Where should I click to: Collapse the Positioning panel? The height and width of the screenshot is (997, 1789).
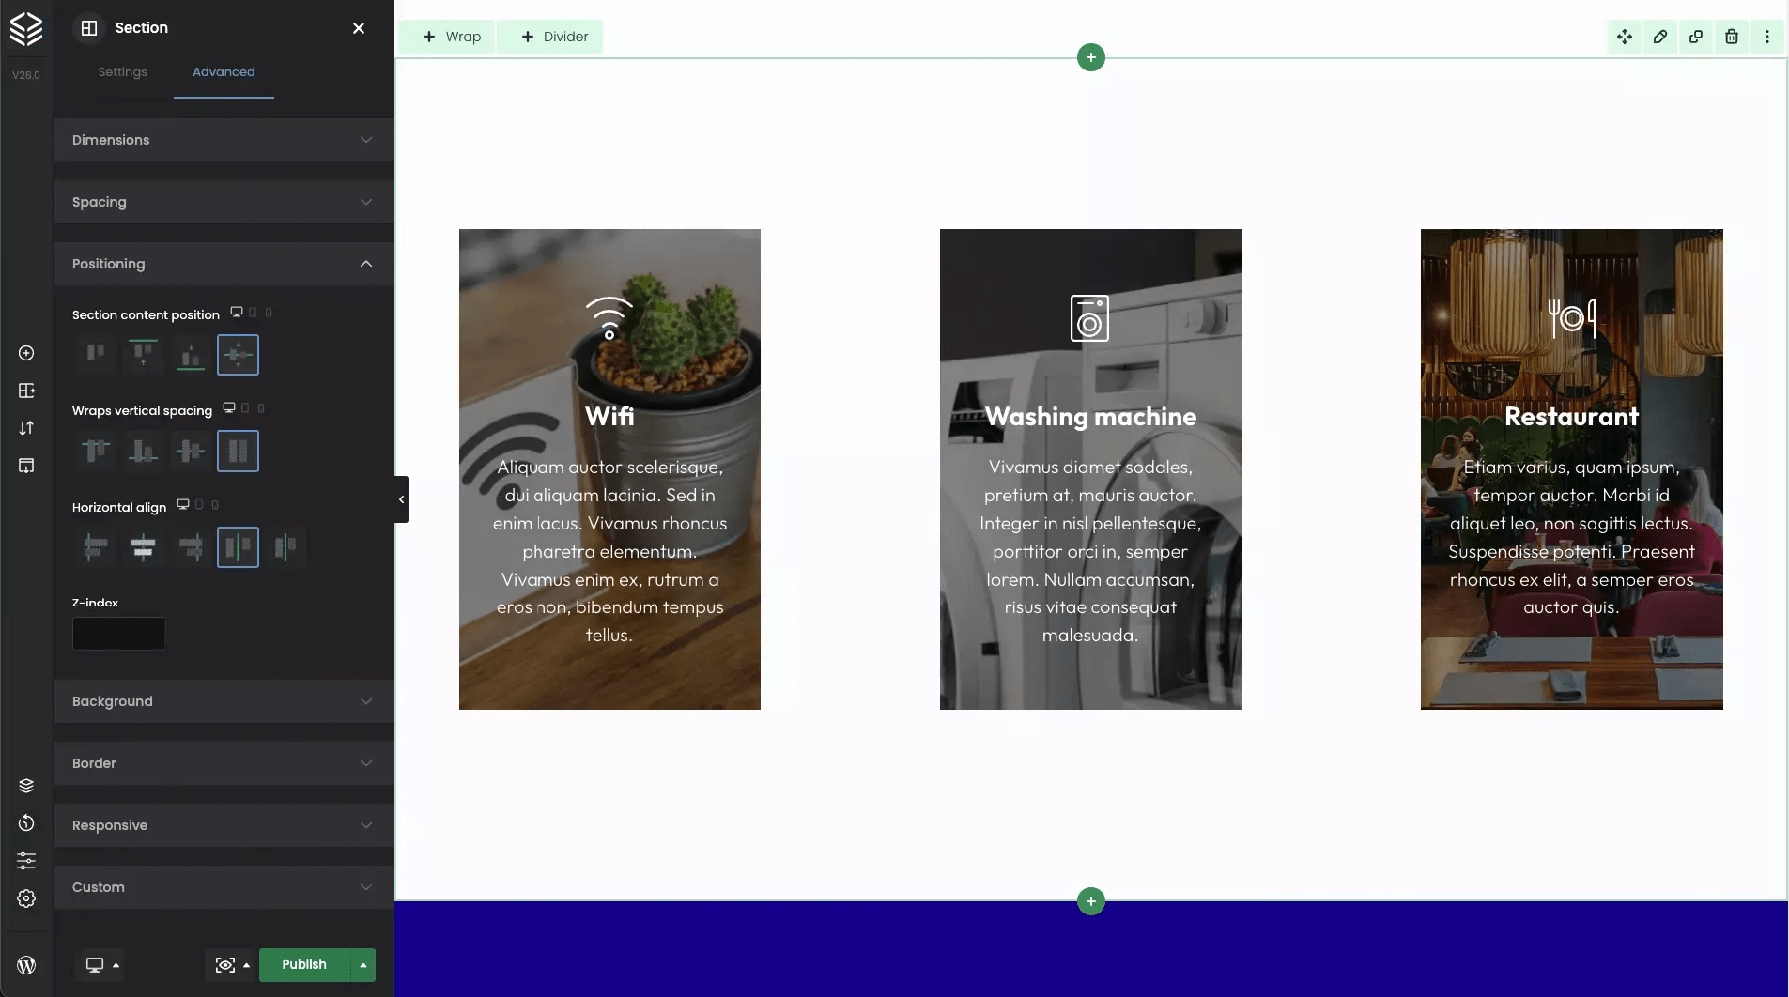point(224,264)
